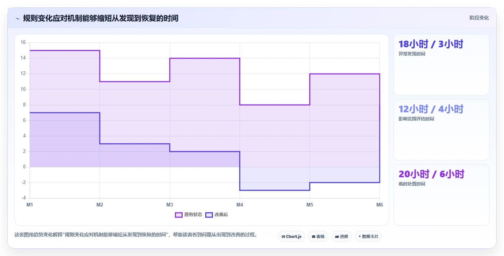The width and height of the screenshot is (504, 256).
Task: Click the 原有状态 purple legend swatch
Action: click(x=179, y=215)
